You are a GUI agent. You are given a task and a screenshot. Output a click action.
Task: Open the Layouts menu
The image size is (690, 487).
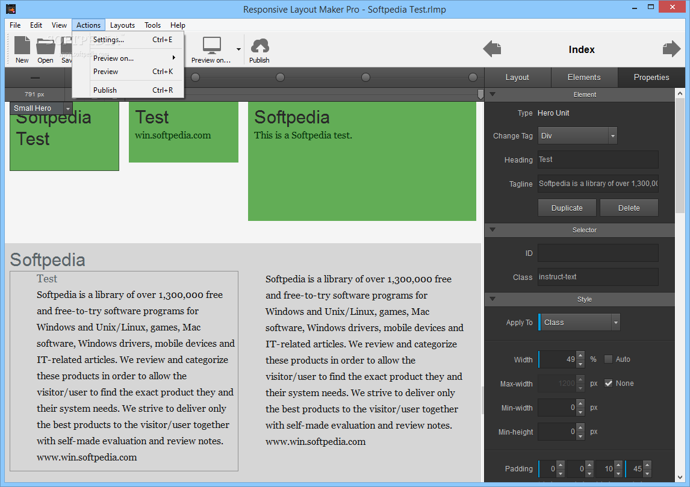click(x=122, y=25)
